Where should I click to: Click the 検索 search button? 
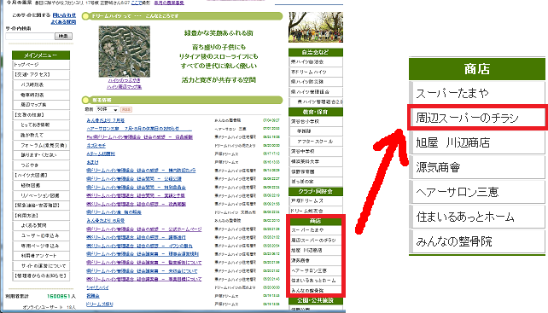pos(63,36)
